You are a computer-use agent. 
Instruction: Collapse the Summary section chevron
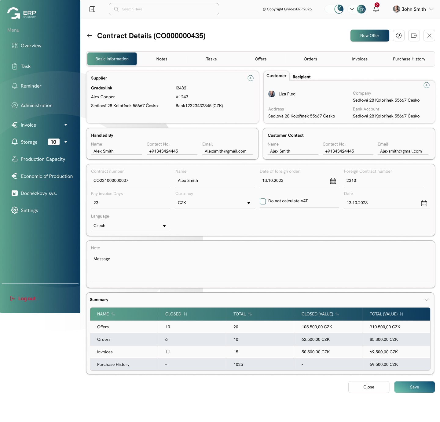point(427,300)
